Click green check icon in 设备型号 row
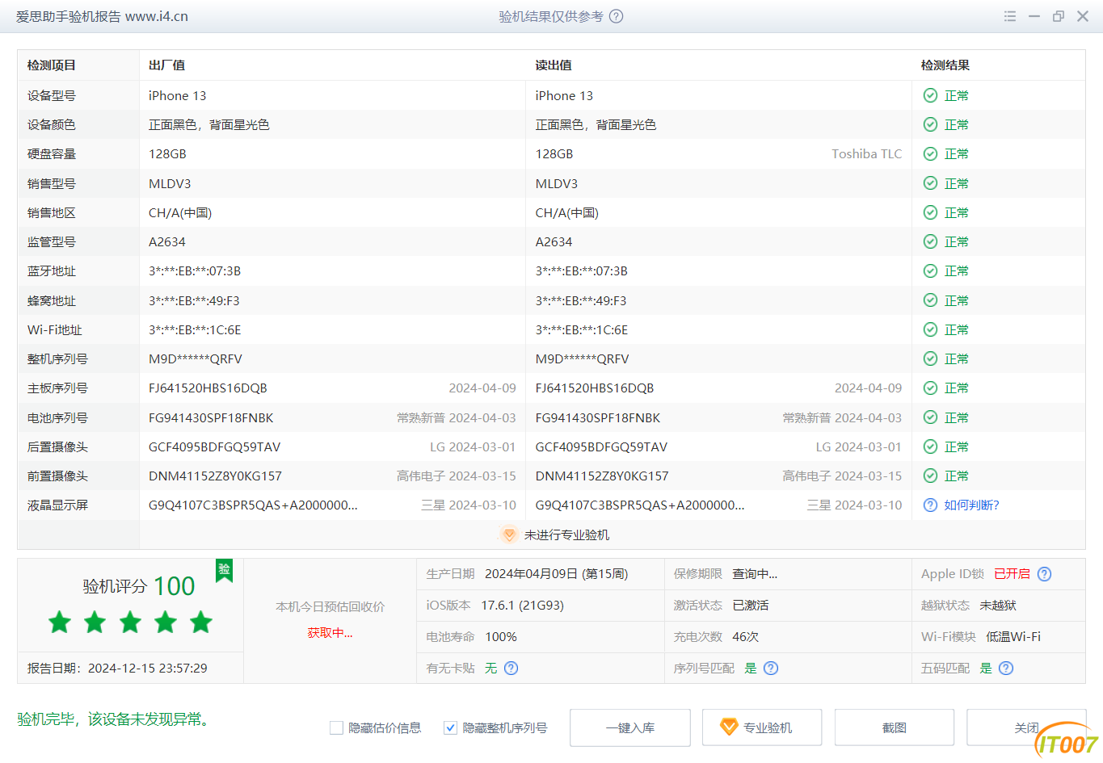1103x763 pixels. [930, 95]
